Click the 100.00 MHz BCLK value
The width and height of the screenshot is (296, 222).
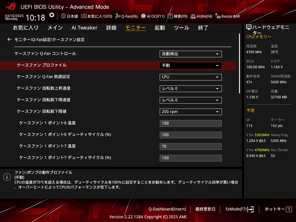[256, 67]
